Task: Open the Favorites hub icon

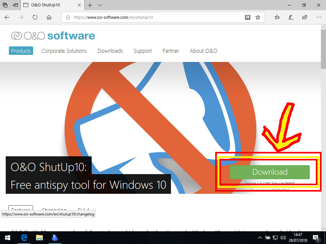Action: [277, 17]
